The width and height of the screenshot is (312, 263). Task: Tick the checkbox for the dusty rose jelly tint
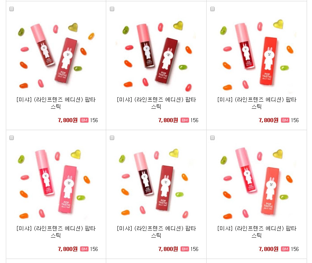coord(12,9)
